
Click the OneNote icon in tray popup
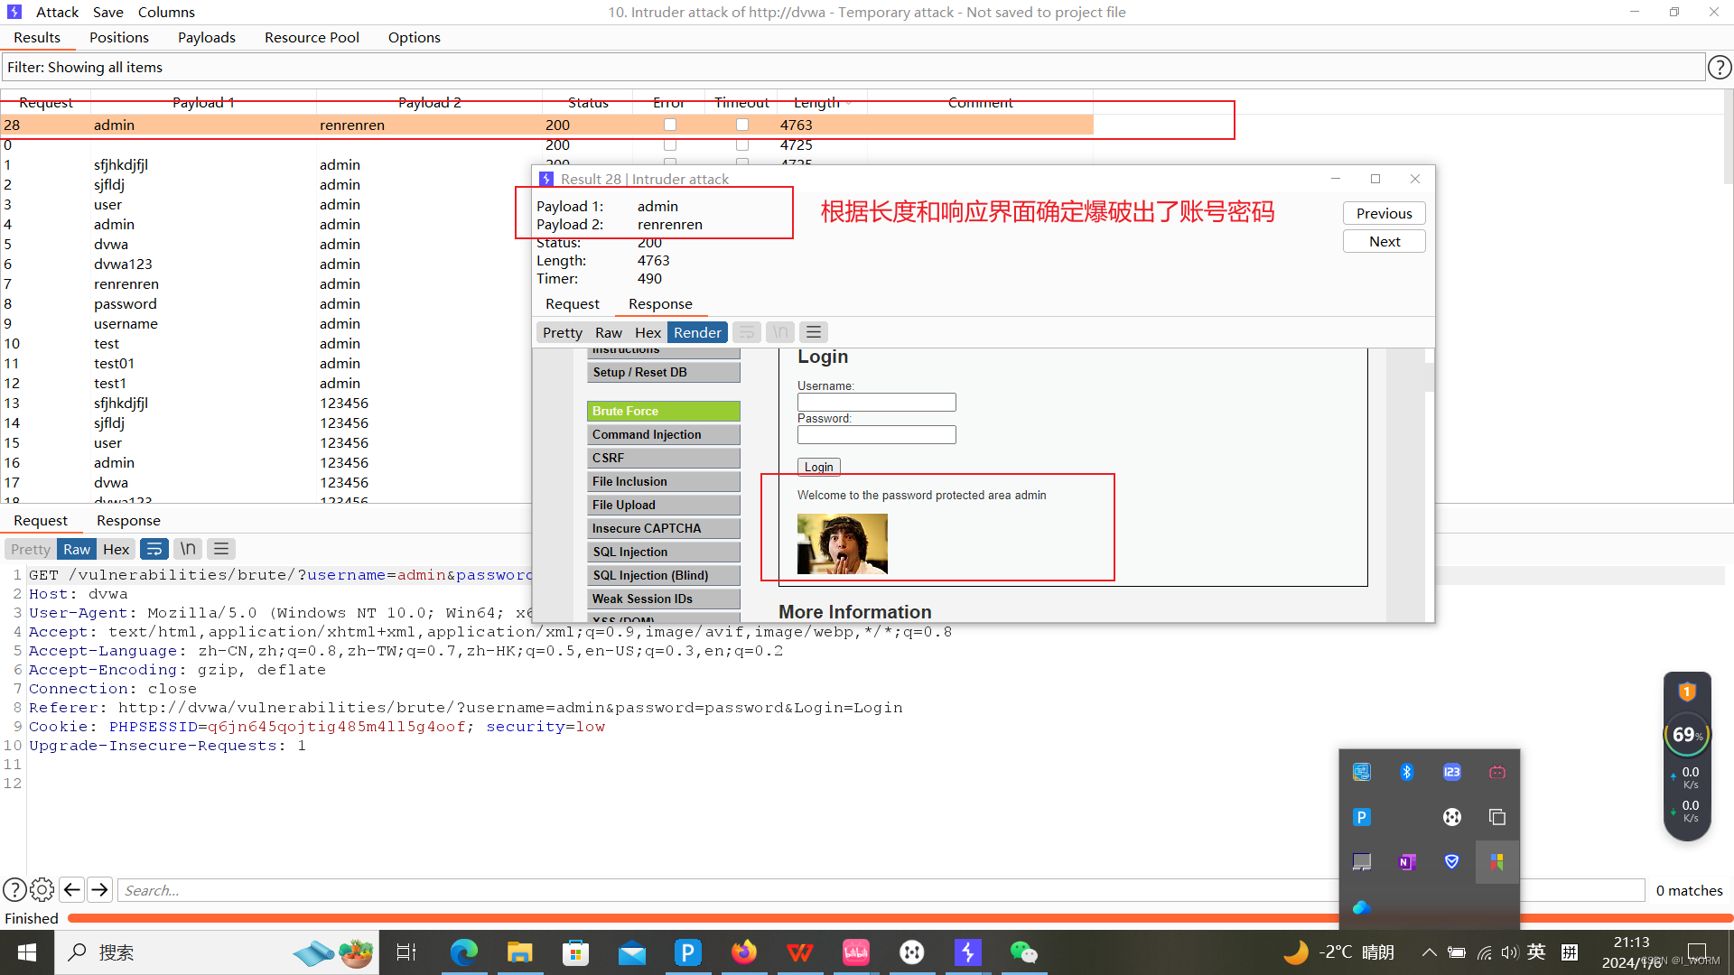click(x=1407, y=862)
